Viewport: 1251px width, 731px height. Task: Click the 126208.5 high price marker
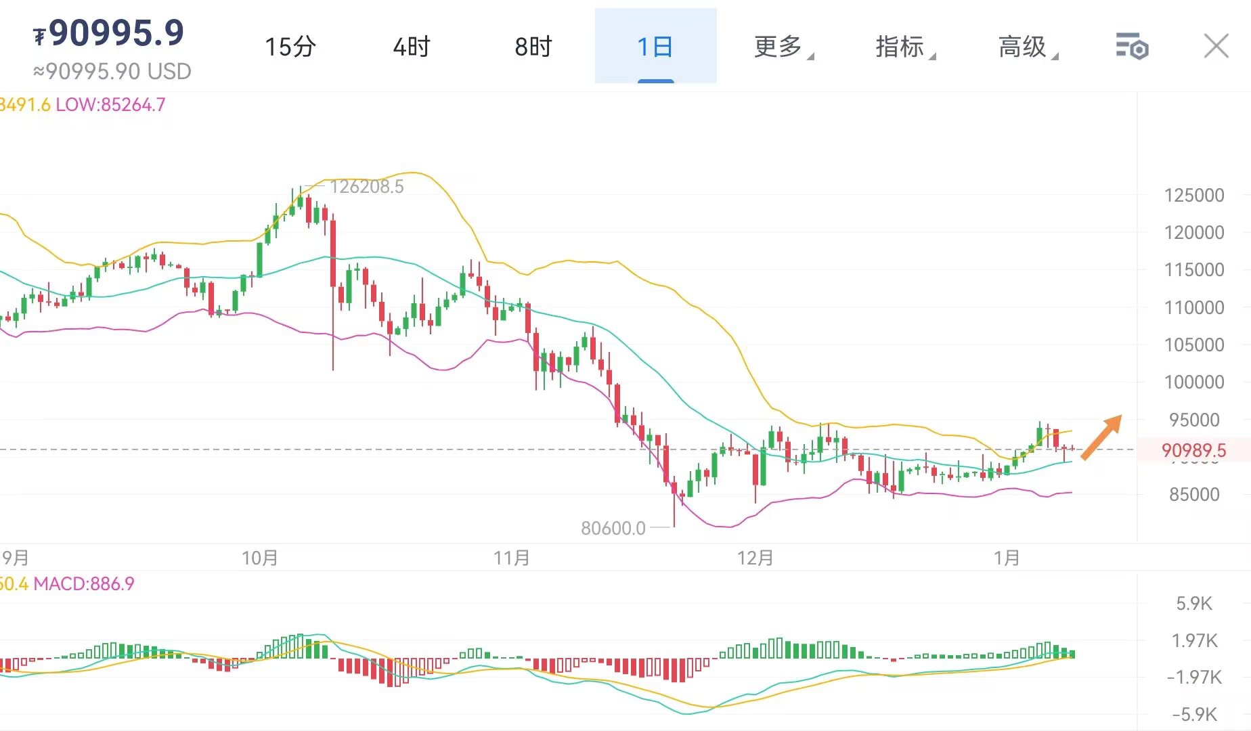pos(366,187)
